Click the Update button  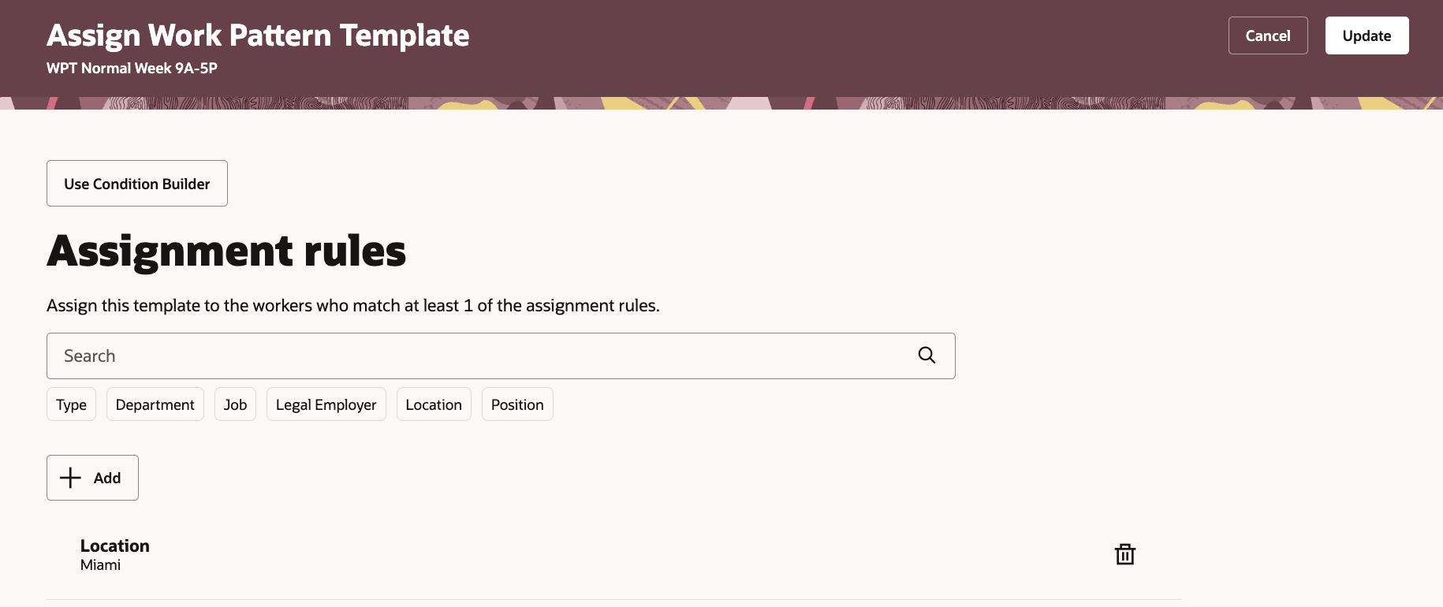(x=1366, y=35)
